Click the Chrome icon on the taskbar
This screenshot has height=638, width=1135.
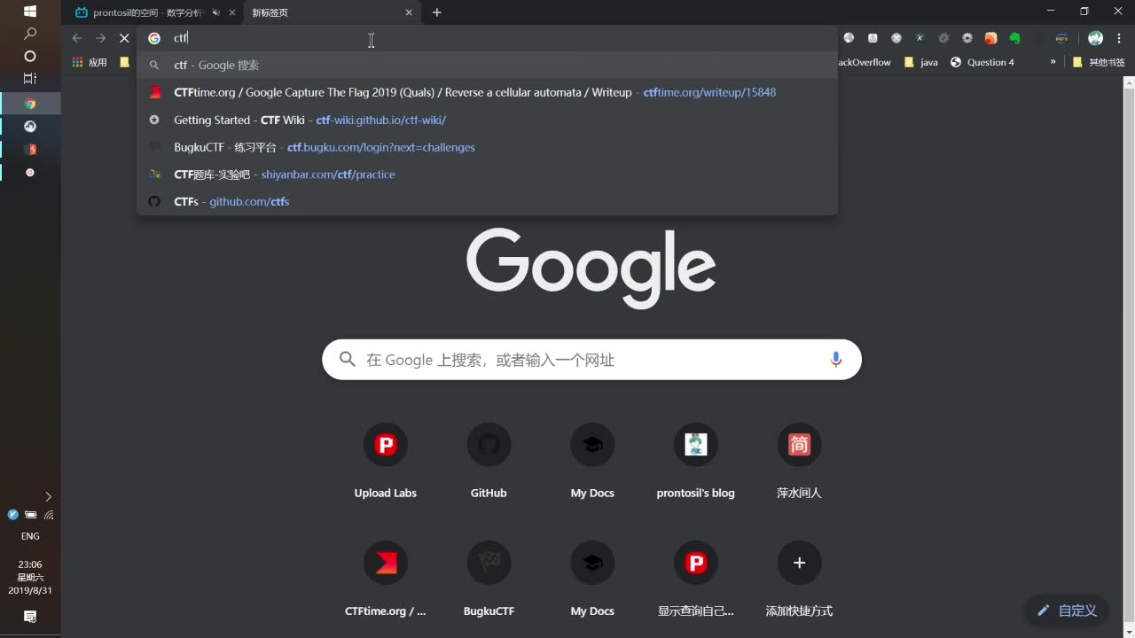[x=30, y=104]
